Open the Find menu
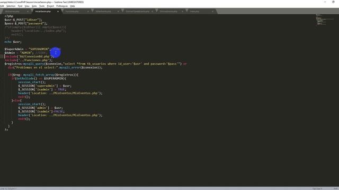 click(20, 6)
